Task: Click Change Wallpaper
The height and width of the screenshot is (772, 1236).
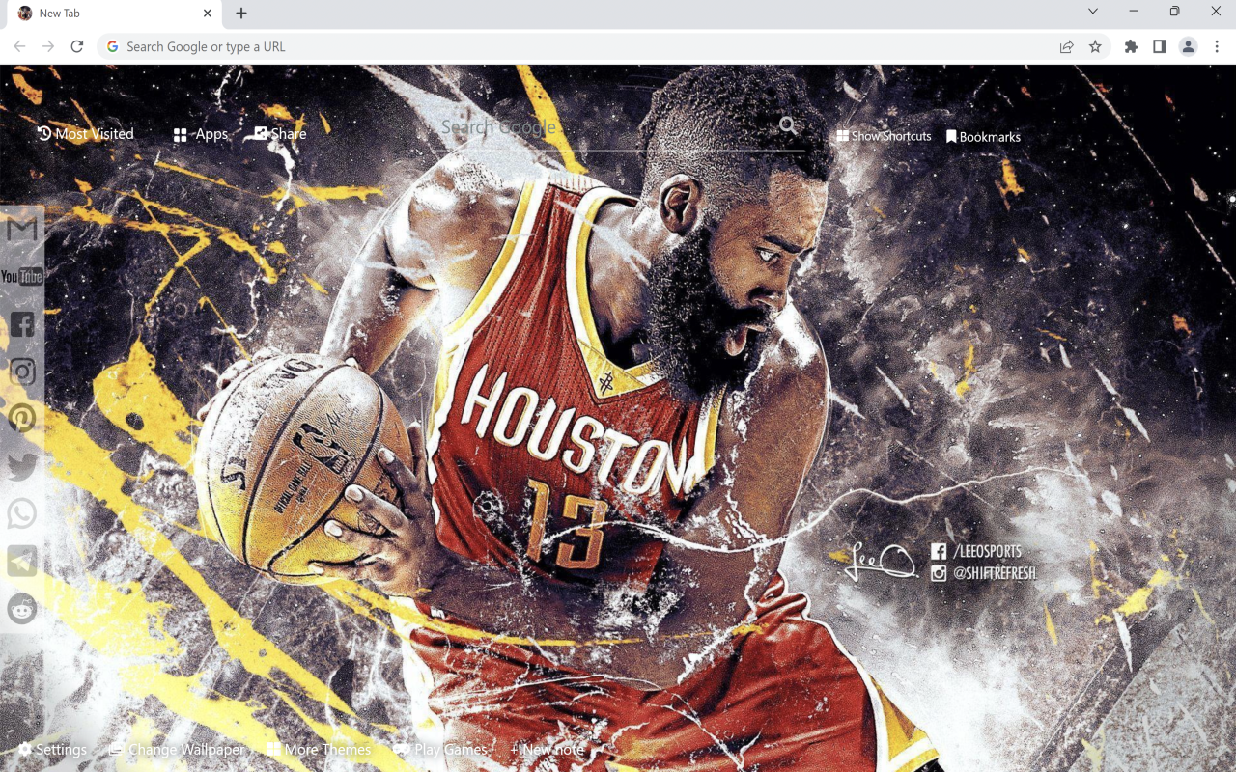Action: pos(177,749)
